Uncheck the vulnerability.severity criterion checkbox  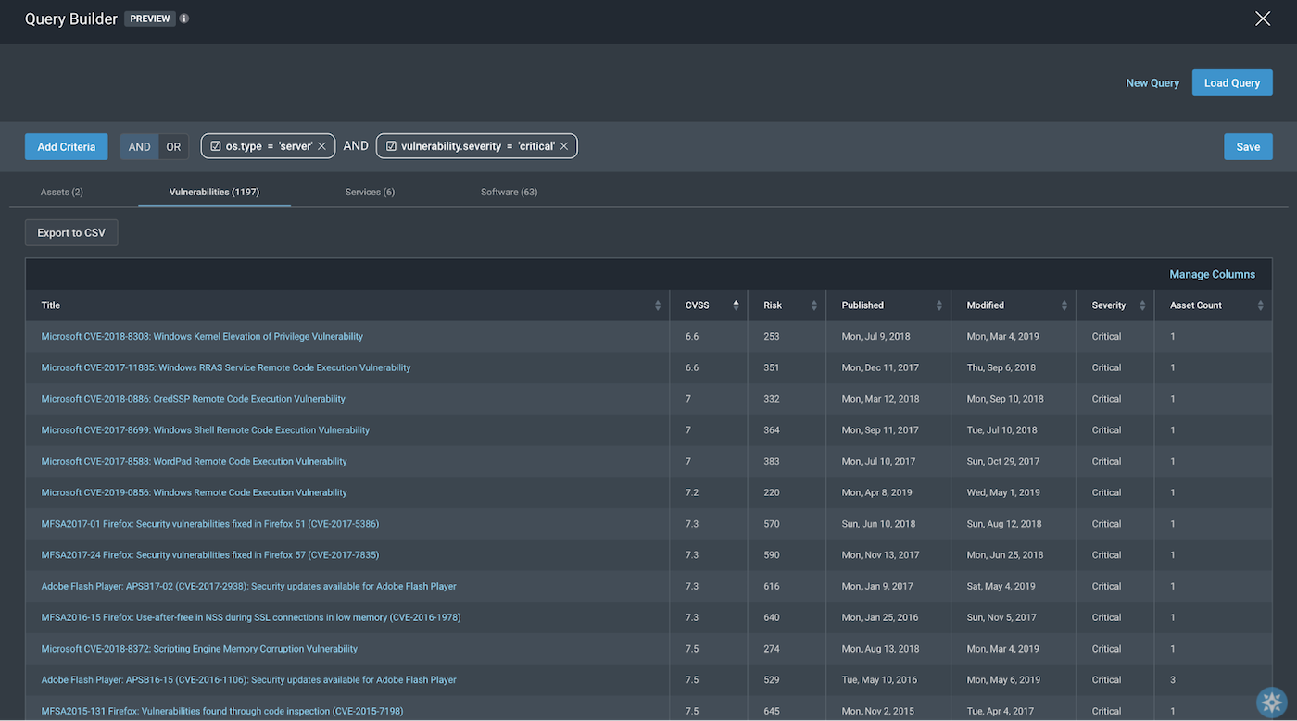391,146
